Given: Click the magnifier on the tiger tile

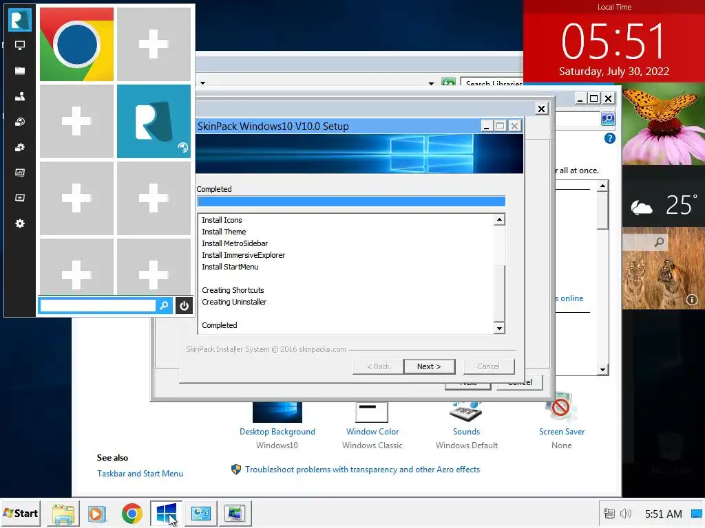Looking at the screenshot, I should [659, 243].
